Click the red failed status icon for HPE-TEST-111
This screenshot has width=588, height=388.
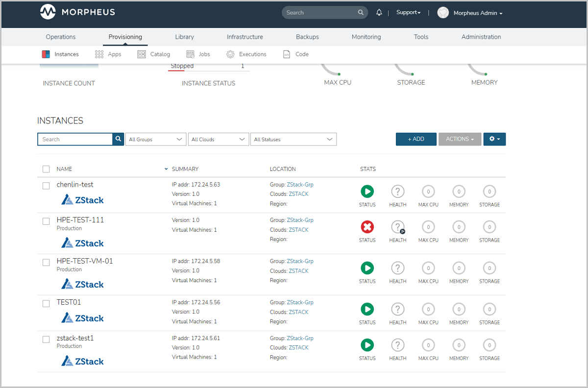(x=367, y=227)
